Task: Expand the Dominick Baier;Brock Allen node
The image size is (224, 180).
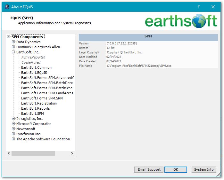Action: (13, 47)
